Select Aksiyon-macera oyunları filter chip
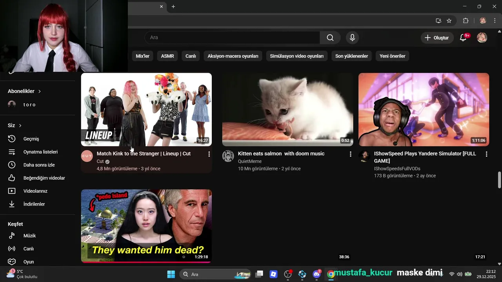 pos(233,56)
